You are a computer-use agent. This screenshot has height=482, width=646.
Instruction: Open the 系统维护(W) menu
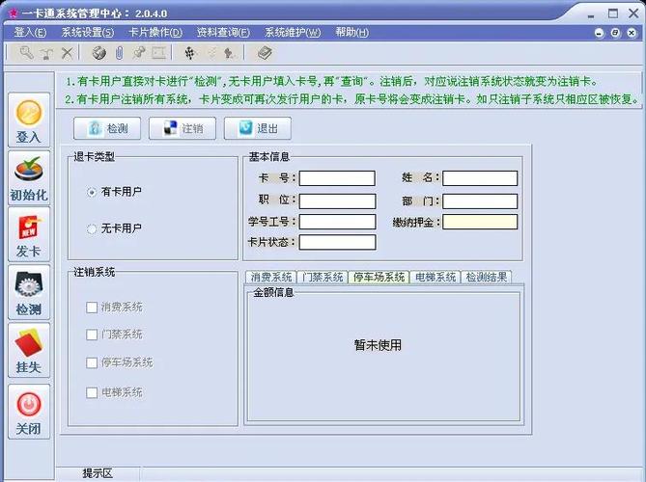coord(293,32)
